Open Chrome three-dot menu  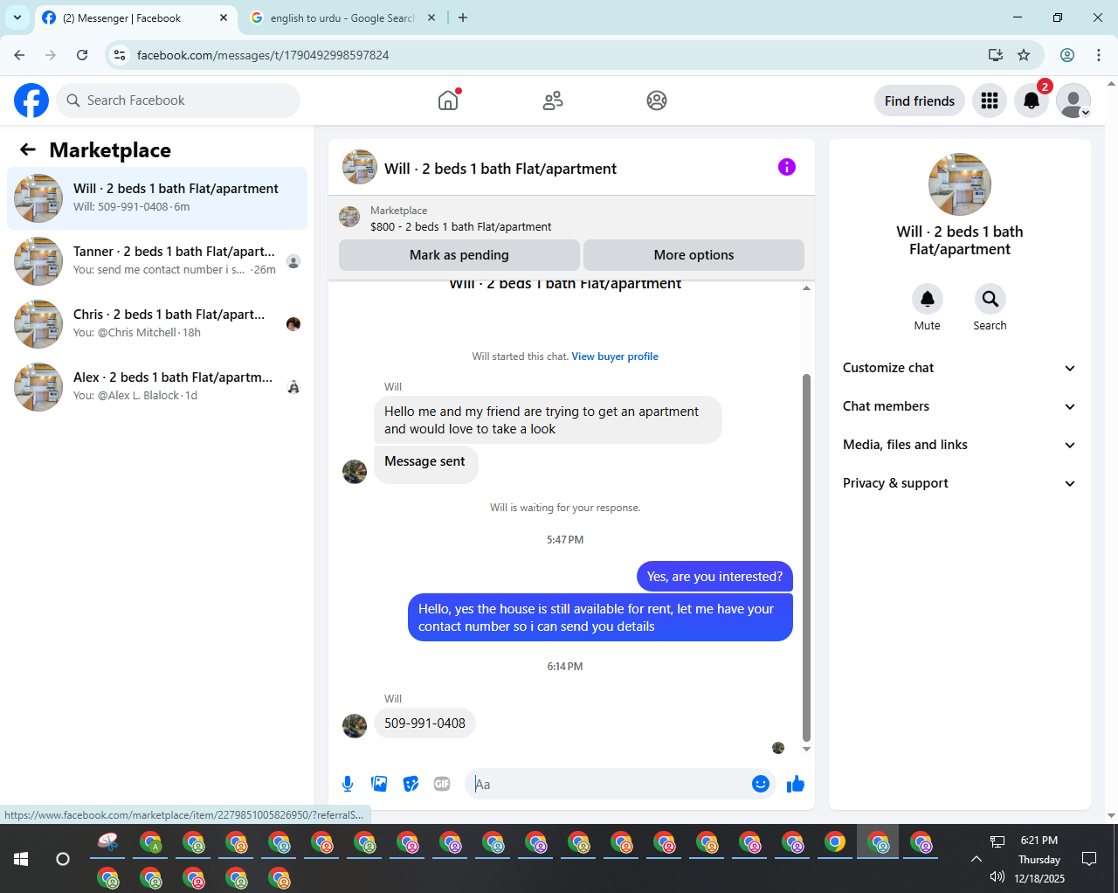[x=1099, y=55]
